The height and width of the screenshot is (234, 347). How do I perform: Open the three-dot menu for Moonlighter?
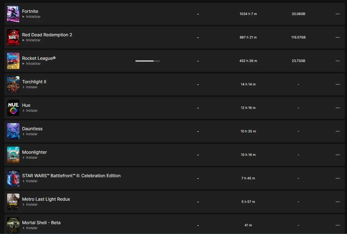[337, 155]
